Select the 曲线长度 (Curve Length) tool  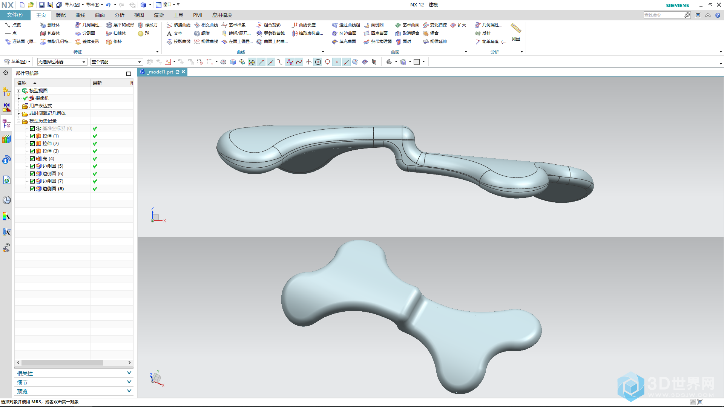304,25
